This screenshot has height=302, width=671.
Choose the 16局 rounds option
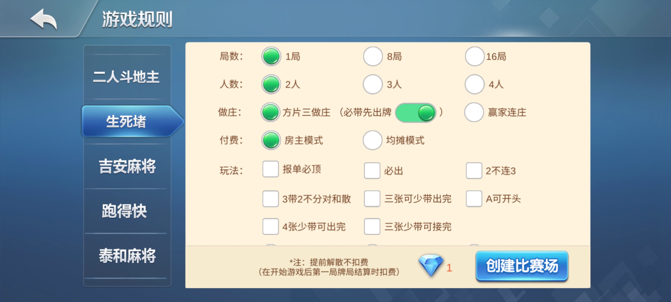[x=474, y=56]
